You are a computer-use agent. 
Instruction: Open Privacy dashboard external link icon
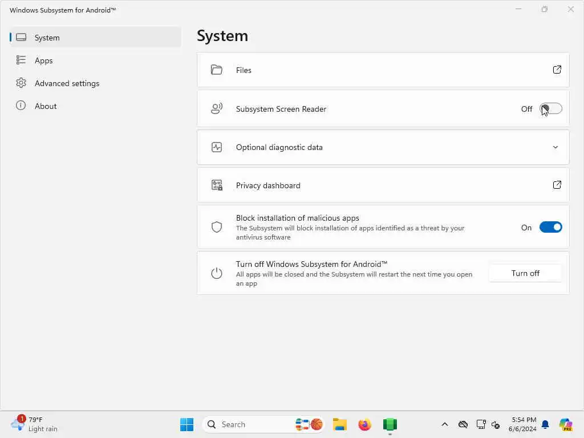(557, 185)
